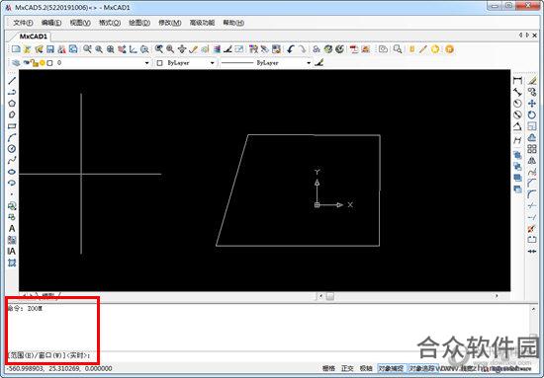544x378 pixels.
Task: Select the single-line Text tool A
Action: point(12,229)
